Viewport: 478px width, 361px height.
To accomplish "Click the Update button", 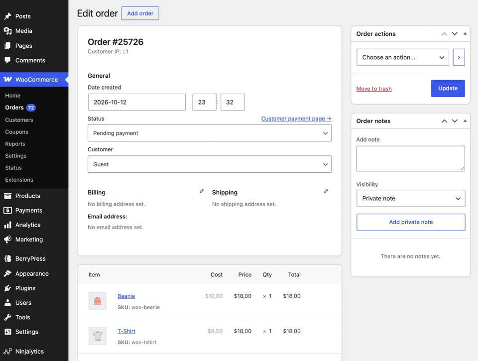I will (448, 89).
